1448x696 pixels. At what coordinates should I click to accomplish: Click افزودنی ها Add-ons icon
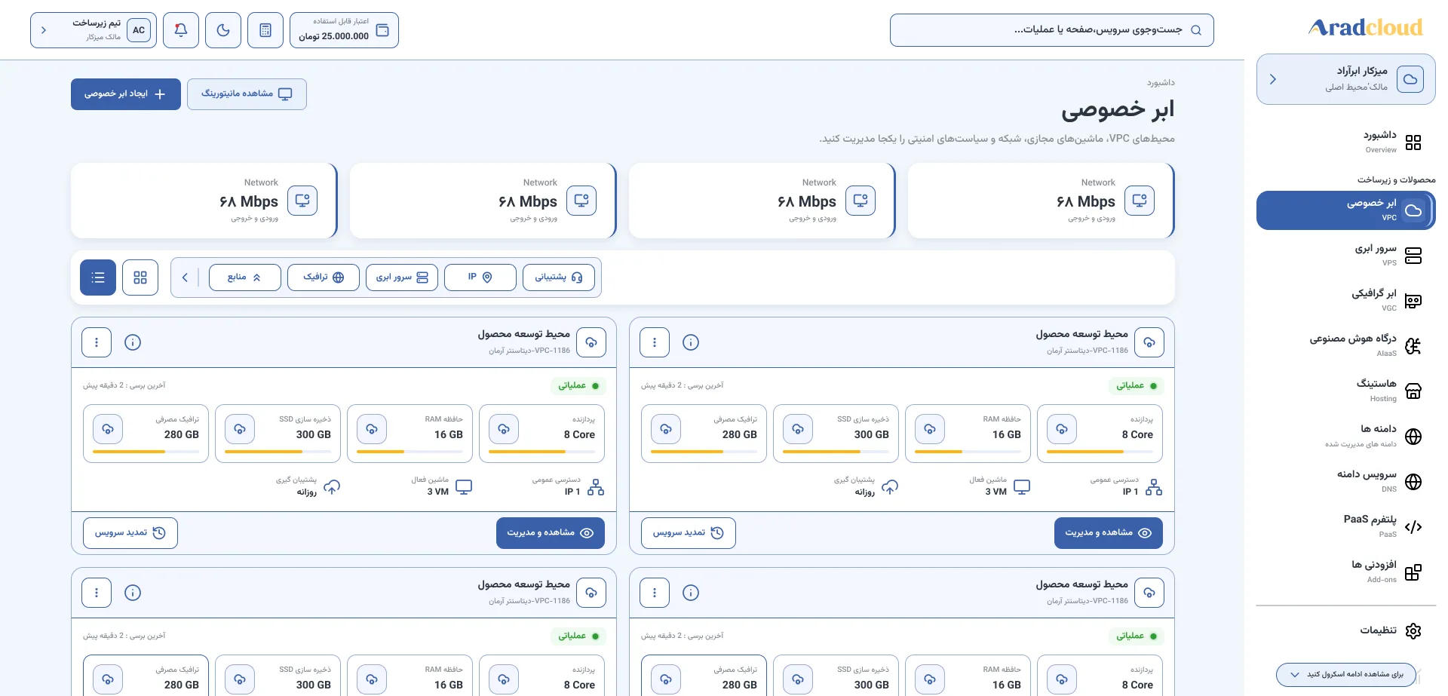click(1413, 572)
